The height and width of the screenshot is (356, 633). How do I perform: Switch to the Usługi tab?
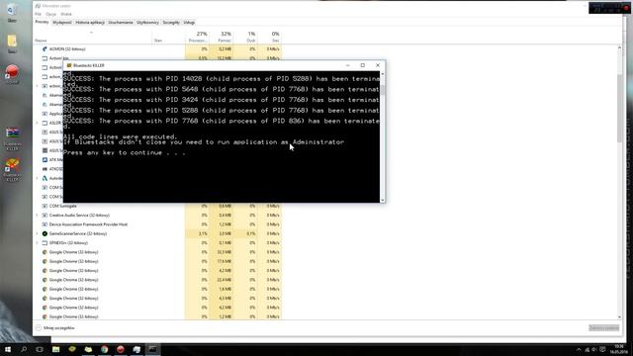tap(189, 23)
